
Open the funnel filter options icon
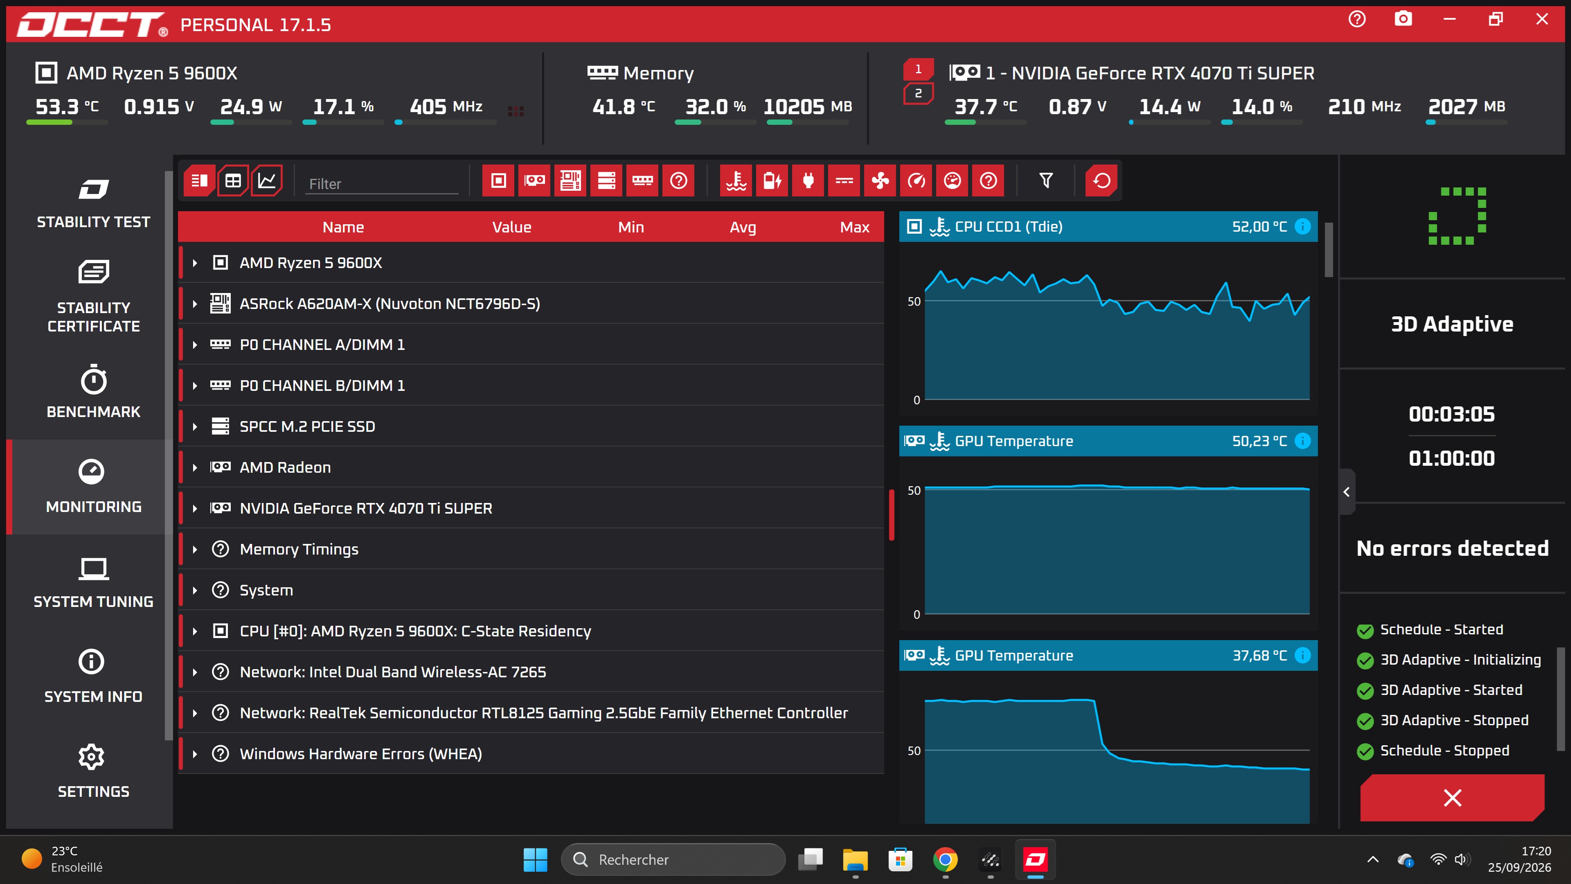1046,180
